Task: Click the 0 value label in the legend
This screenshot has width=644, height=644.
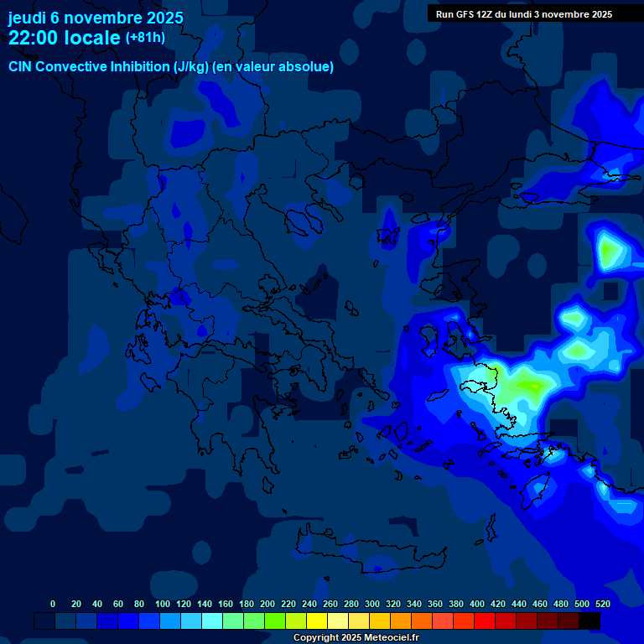Action: point(53,604)
